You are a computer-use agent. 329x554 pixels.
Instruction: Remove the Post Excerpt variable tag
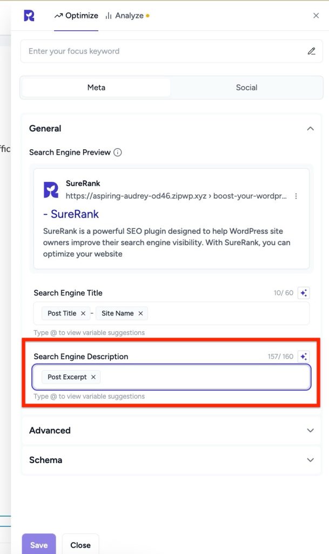[x=93, y=377]
